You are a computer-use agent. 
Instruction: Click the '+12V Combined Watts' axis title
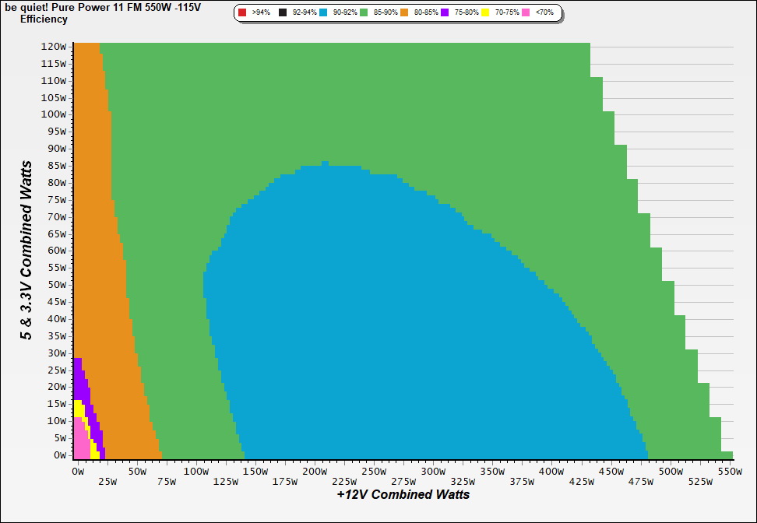point(403,494)
